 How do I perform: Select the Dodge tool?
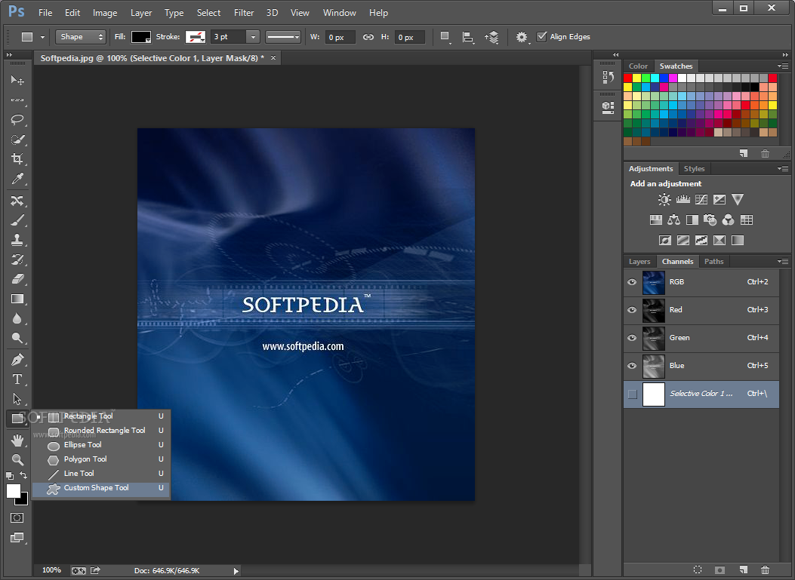[17, 338]
